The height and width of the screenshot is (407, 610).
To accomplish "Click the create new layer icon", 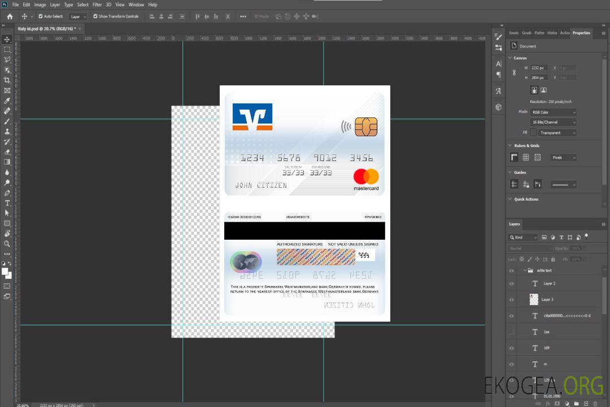I will 586,404.
